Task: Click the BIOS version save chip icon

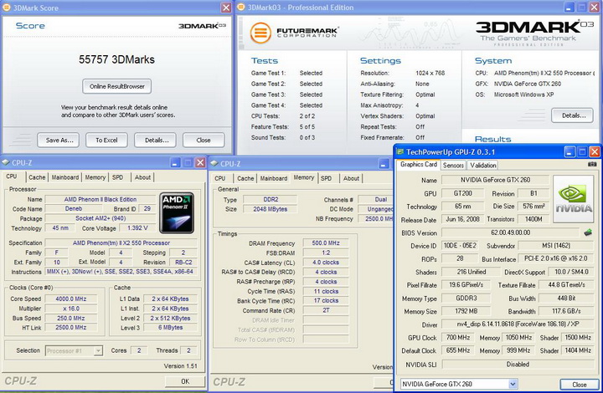Action: (x=588, y=232)
